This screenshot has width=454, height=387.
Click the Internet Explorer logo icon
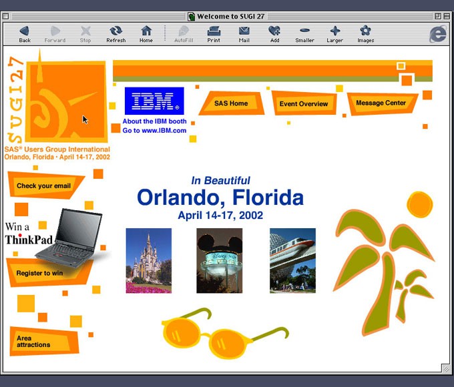pyautogui.click(x=437, y=34)
